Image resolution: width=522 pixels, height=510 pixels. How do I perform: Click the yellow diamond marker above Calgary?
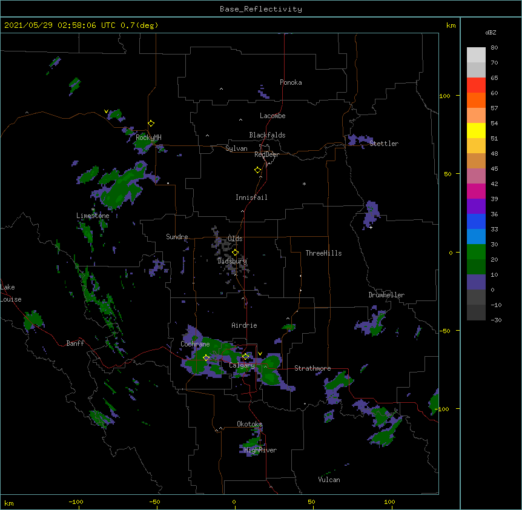pos(245,357)
